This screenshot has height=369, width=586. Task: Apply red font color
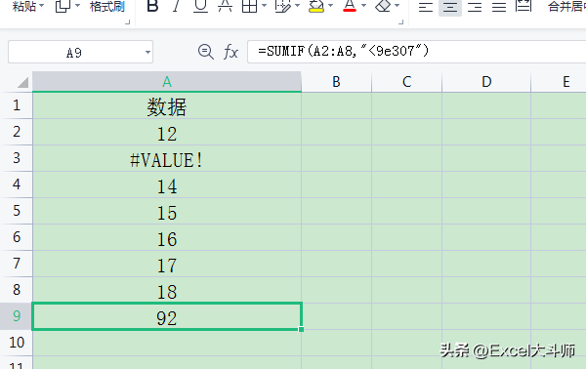click(350, 6)
